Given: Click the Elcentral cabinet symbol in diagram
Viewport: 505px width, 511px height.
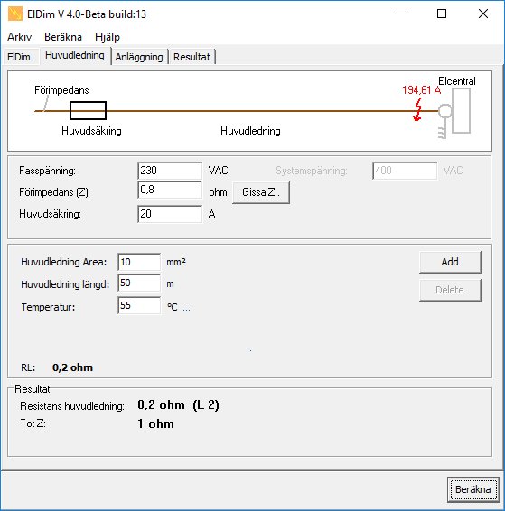Looking at the screenshot, I should click(x=462, y=111).
